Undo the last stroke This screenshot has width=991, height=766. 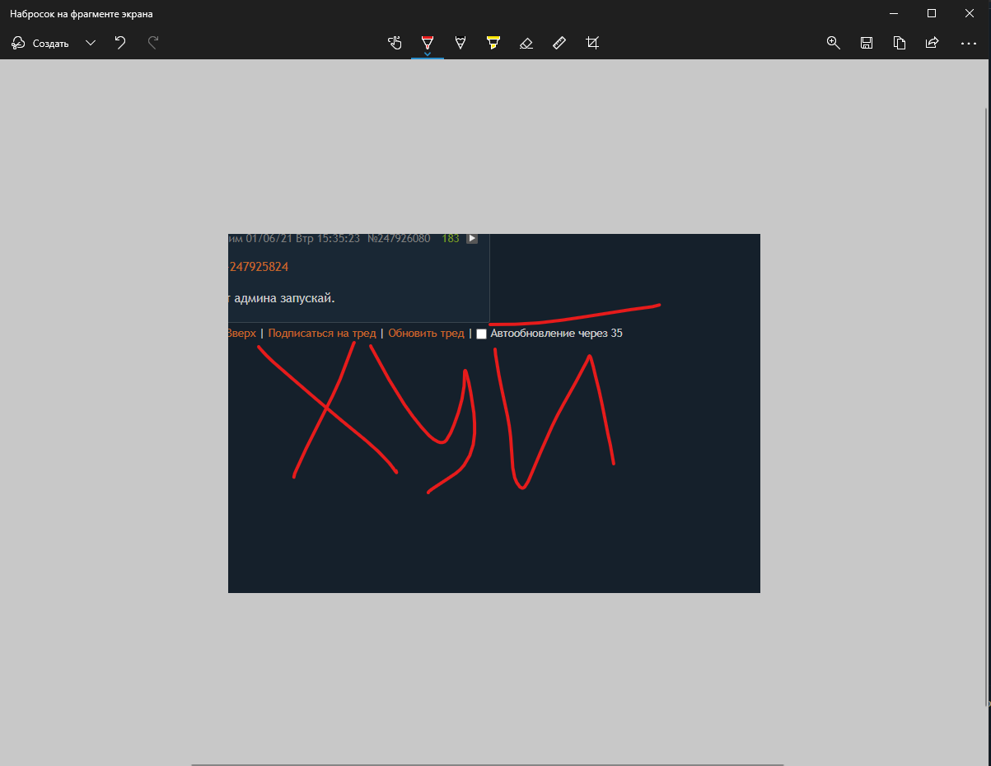[x=120, y=43]
